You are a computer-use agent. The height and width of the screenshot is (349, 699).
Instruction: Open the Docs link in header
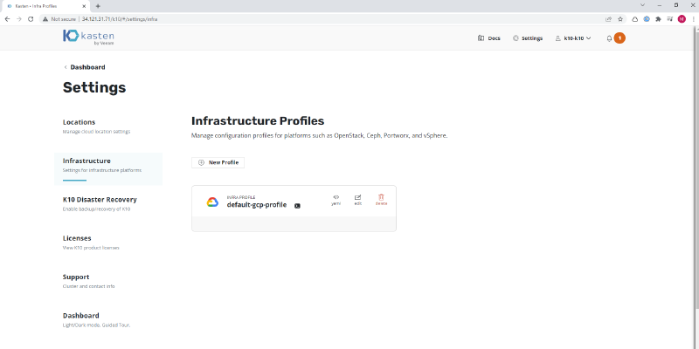point(489,38)
